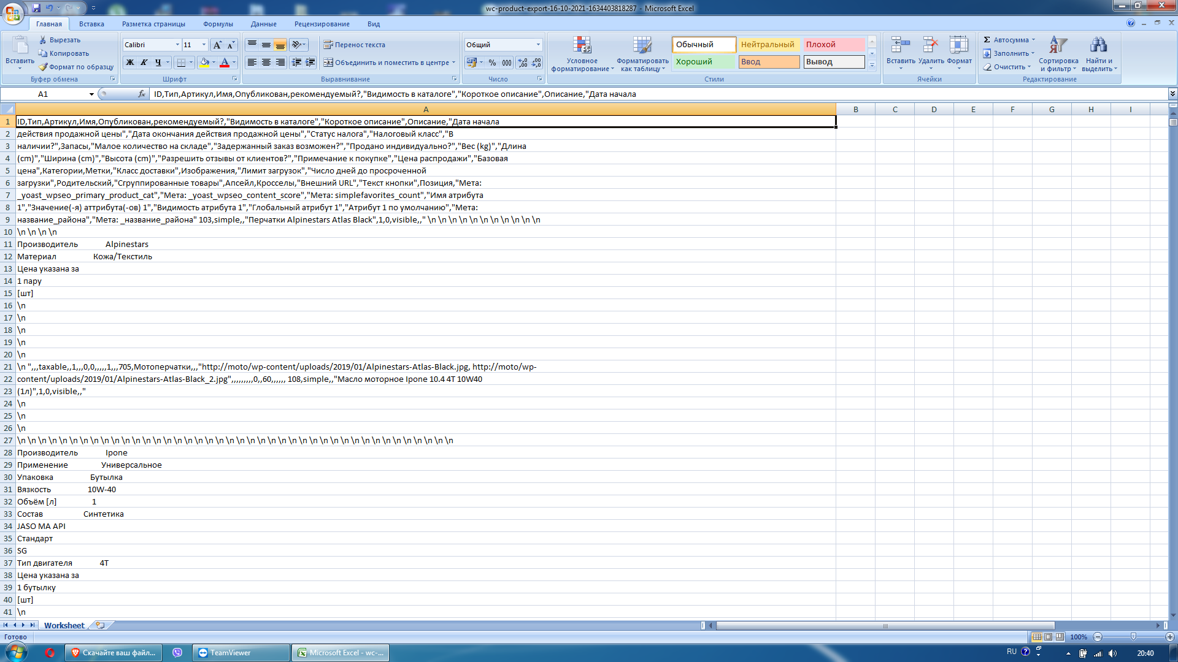
Task: Open the merge options dropdown arrow
Action: click(x=454, y=63)
